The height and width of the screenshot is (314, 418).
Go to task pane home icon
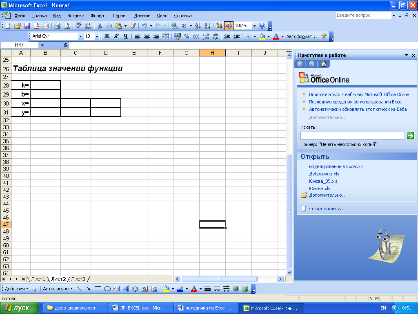[324, 64]
